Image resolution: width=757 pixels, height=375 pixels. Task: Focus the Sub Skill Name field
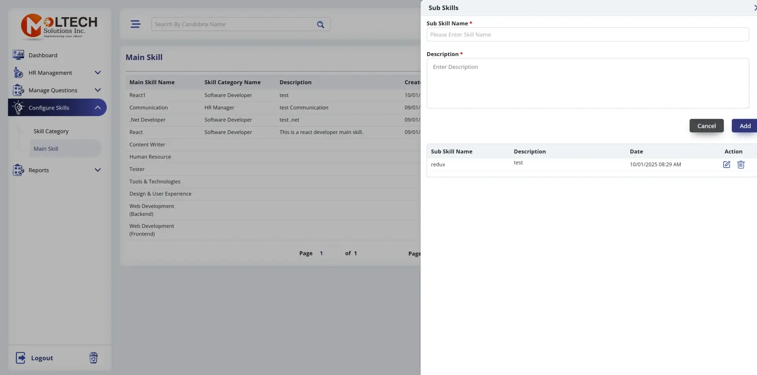tap(587, 35)
